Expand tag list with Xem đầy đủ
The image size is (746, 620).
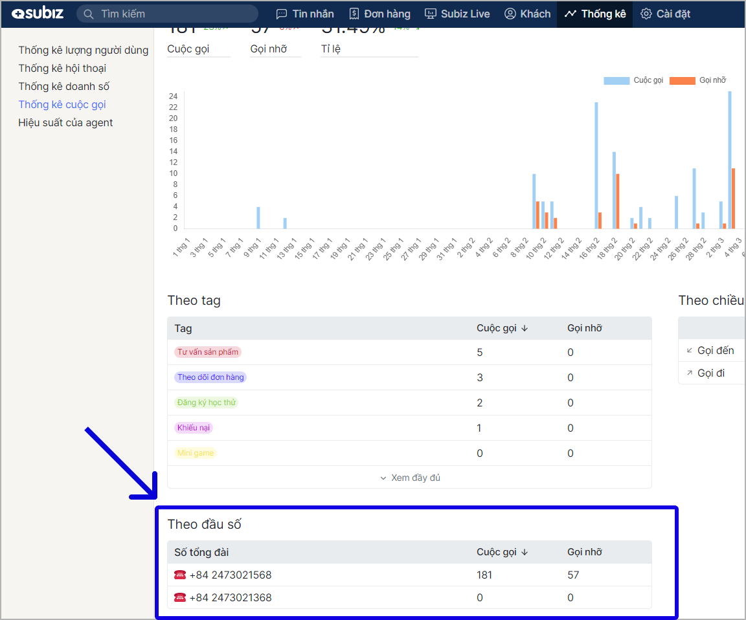(410, 478)
